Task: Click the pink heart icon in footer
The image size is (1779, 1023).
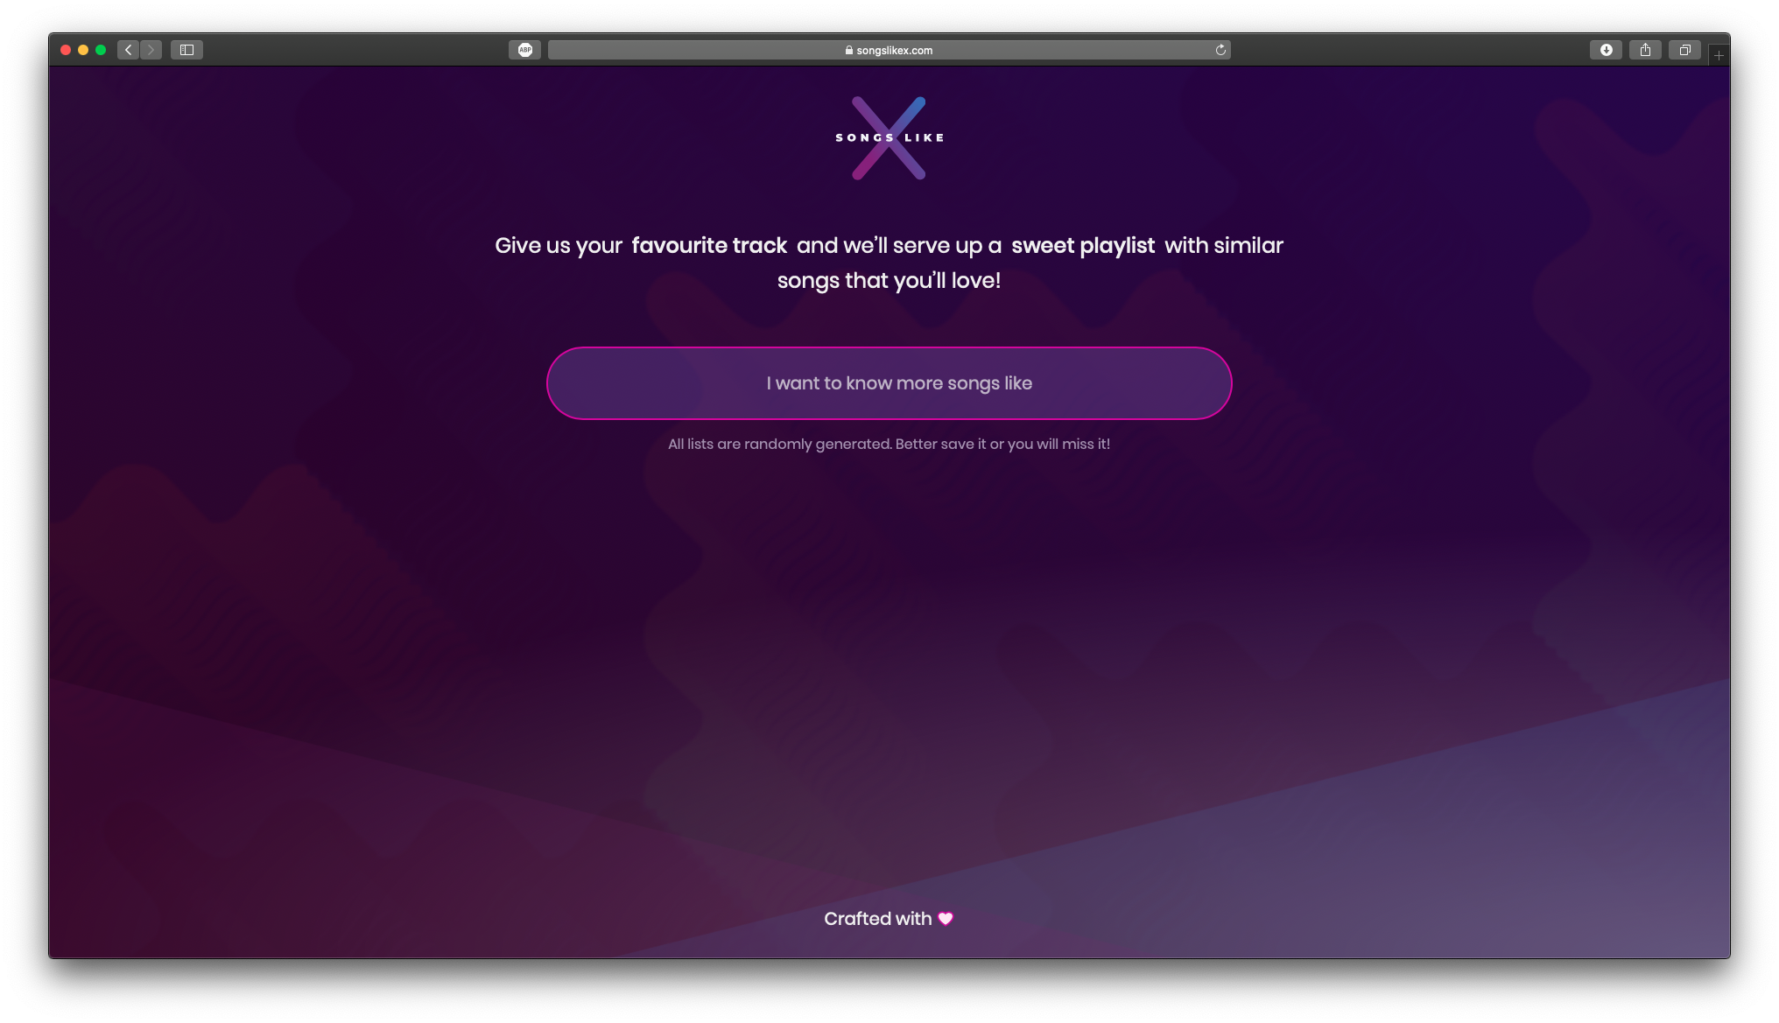Action: pyautogui.click(x=946, y=918)
